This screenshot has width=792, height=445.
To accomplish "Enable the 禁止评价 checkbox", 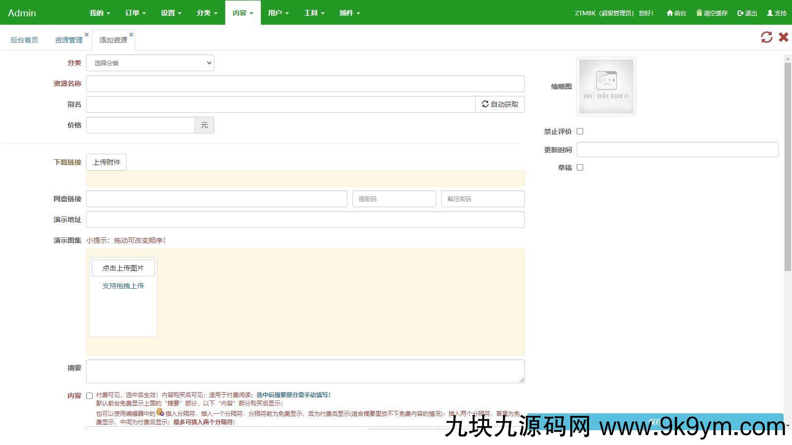I will pyautogui.click(x=580, y=132).
